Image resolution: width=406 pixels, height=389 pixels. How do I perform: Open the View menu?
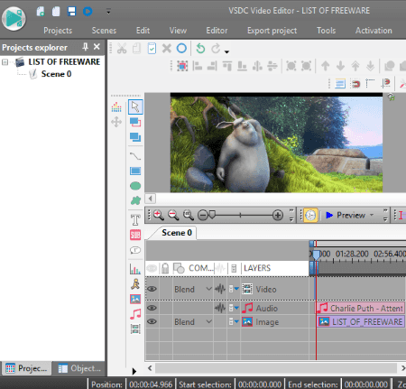pyautogui.click(x=178, y=31)
